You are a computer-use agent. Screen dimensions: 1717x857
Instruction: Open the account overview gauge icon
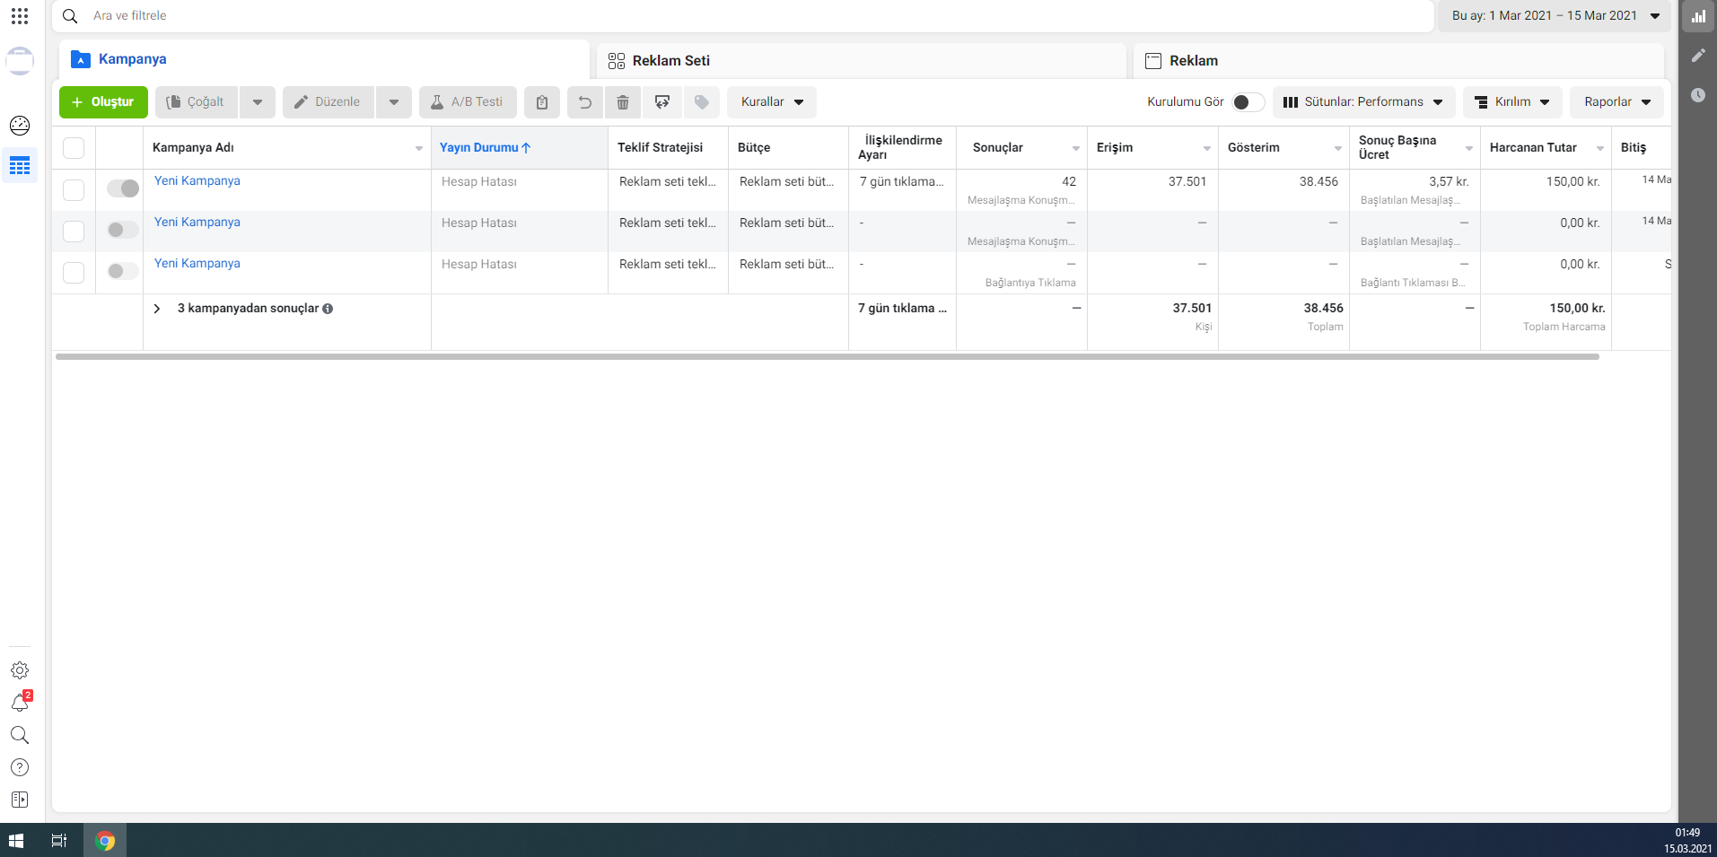20,125
